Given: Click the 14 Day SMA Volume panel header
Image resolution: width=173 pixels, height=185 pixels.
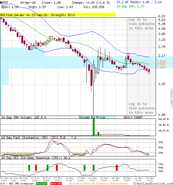Looking at the screenshot, I should pos(24,117).
